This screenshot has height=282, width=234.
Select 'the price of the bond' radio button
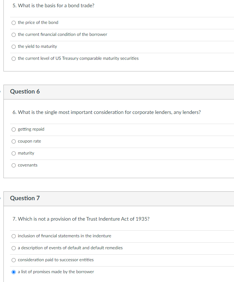pyautogui.click(x=14, y=23)
